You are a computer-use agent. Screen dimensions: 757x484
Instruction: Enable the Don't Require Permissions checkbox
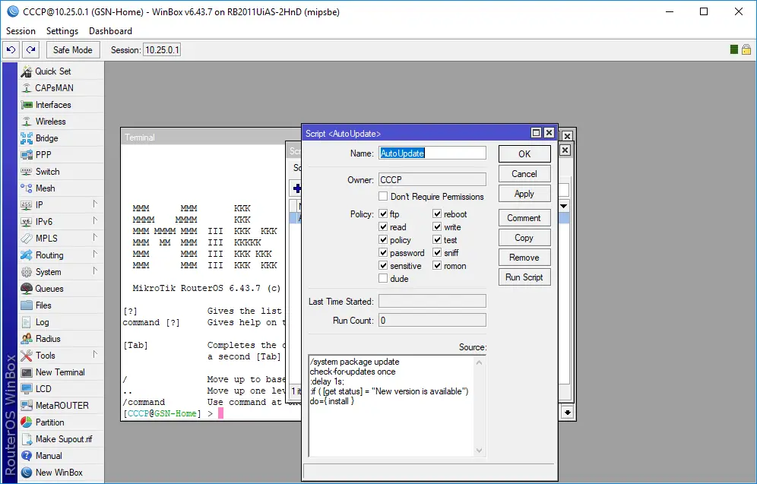pyautogui.click(x=383, y=196)
